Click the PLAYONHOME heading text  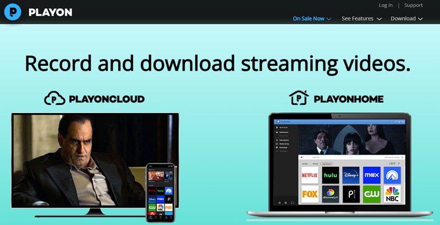(x=349, y=99)
